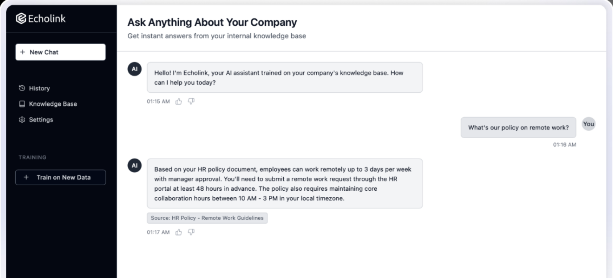Open the HR Policy source citation tag
This screenshot has width=613, height=278.
[207, 218]
